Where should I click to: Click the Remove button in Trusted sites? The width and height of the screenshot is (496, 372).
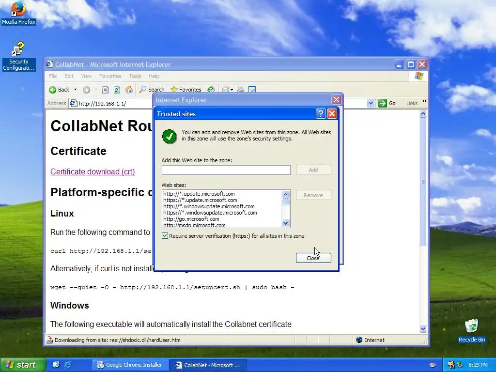coord(313,195)
